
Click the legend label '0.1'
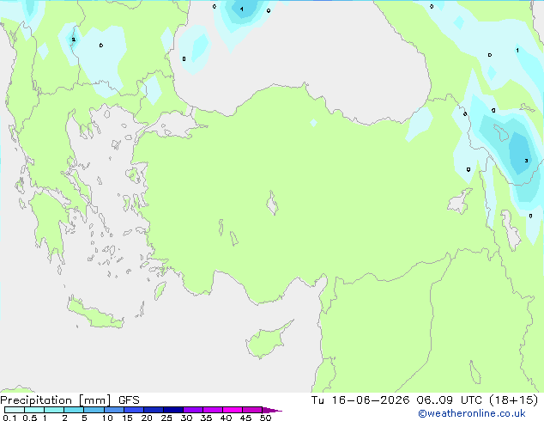pyautogui.click(x=9, y=418)
